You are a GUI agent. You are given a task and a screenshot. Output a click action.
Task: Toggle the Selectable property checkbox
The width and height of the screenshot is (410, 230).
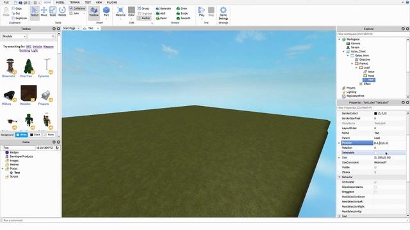[x=375, y=153]
